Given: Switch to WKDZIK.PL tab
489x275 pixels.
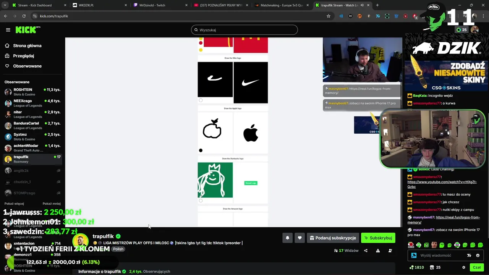Looking at the screenshot, I should click(99, 5).
